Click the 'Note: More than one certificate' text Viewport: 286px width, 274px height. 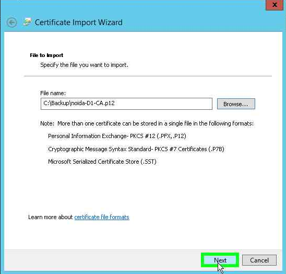[147, 123]
